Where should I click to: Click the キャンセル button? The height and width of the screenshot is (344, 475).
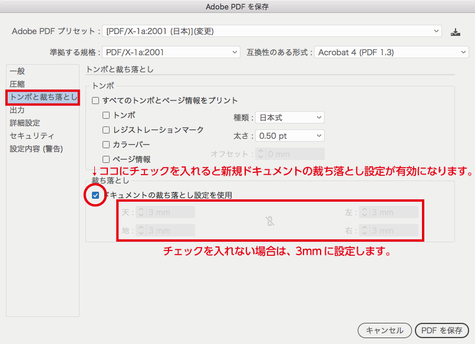pos(385,330)
